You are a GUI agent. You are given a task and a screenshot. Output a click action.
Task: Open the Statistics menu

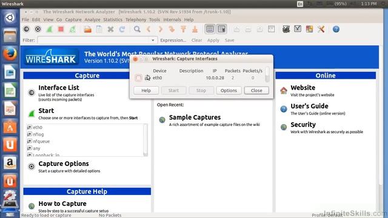(113, 19)
